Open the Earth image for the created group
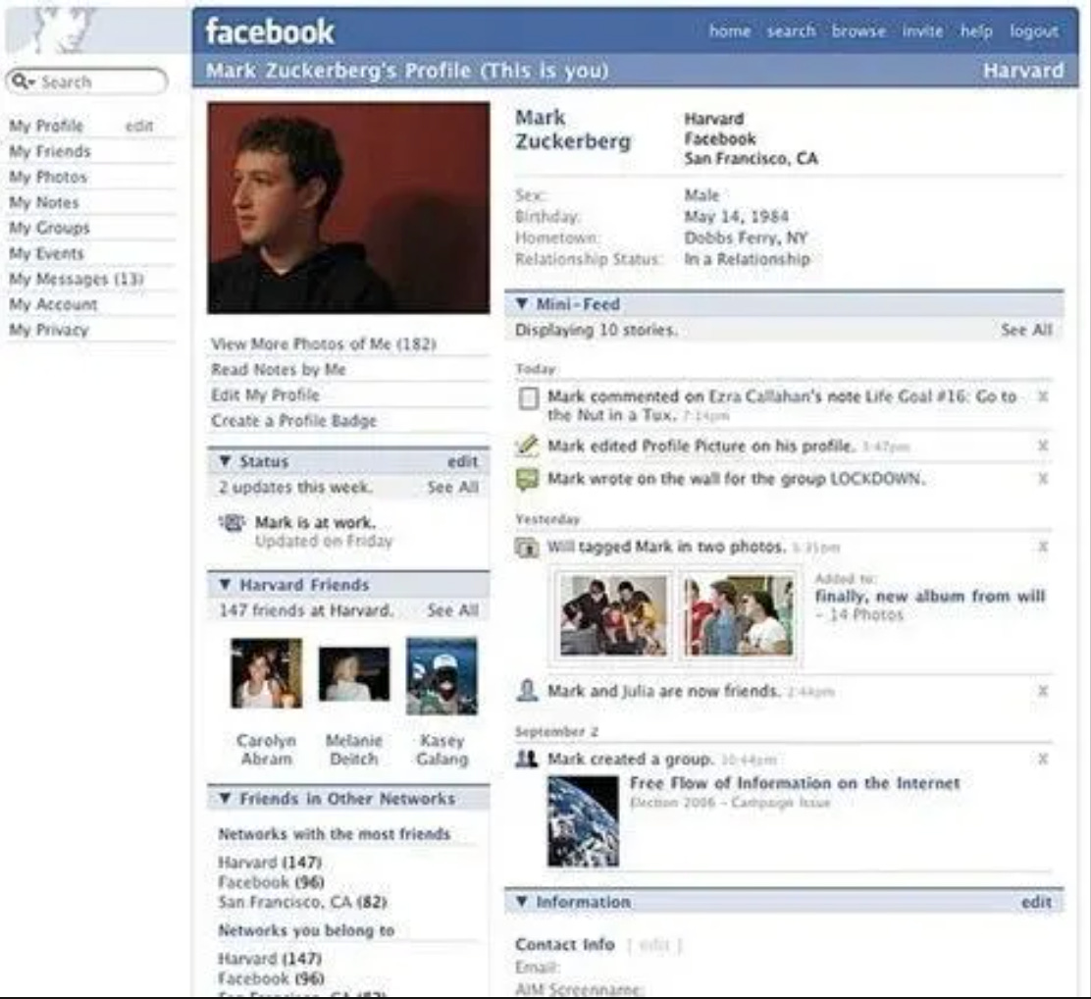This screenshot has height=999, width=1091. pyautogui.click(x=583, y=821)
